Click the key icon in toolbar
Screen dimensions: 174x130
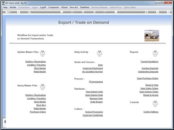8,12
